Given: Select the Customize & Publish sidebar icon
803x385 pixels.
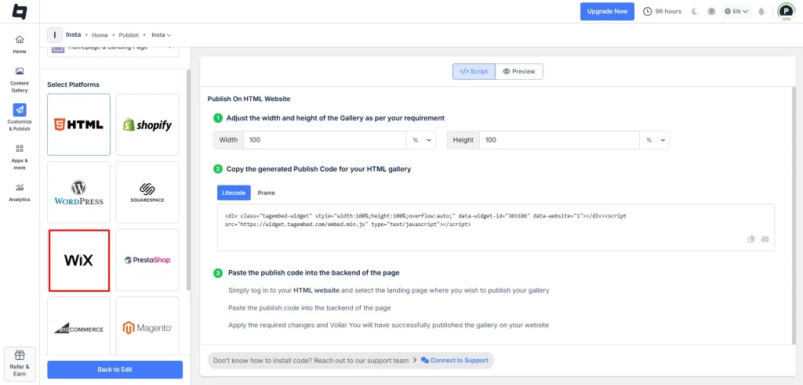Looking at the screenshot, I should 20,110.
